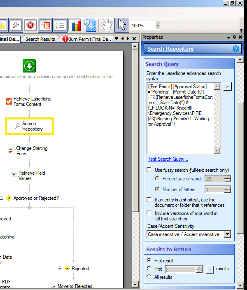Select Number of letters radio button
This screenshot has width=247, height=290.
pyautogui.click(x=157, y=189)
